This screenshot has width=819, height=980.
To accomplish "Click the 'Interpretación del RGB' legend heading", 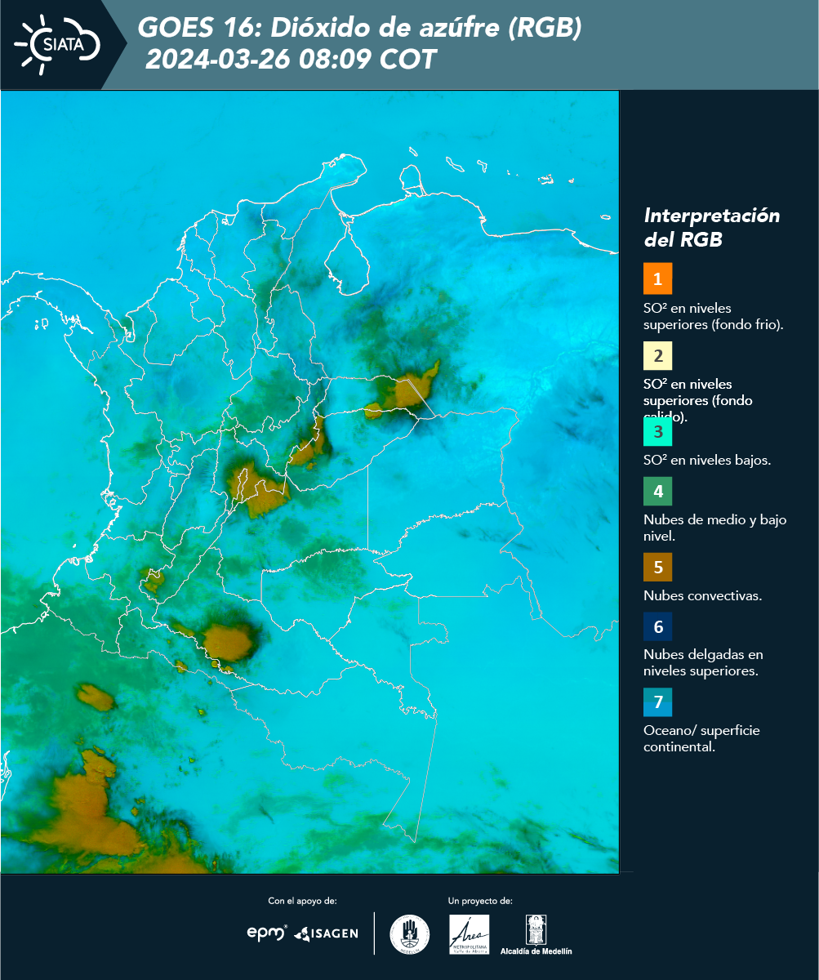I will point(712,228).
